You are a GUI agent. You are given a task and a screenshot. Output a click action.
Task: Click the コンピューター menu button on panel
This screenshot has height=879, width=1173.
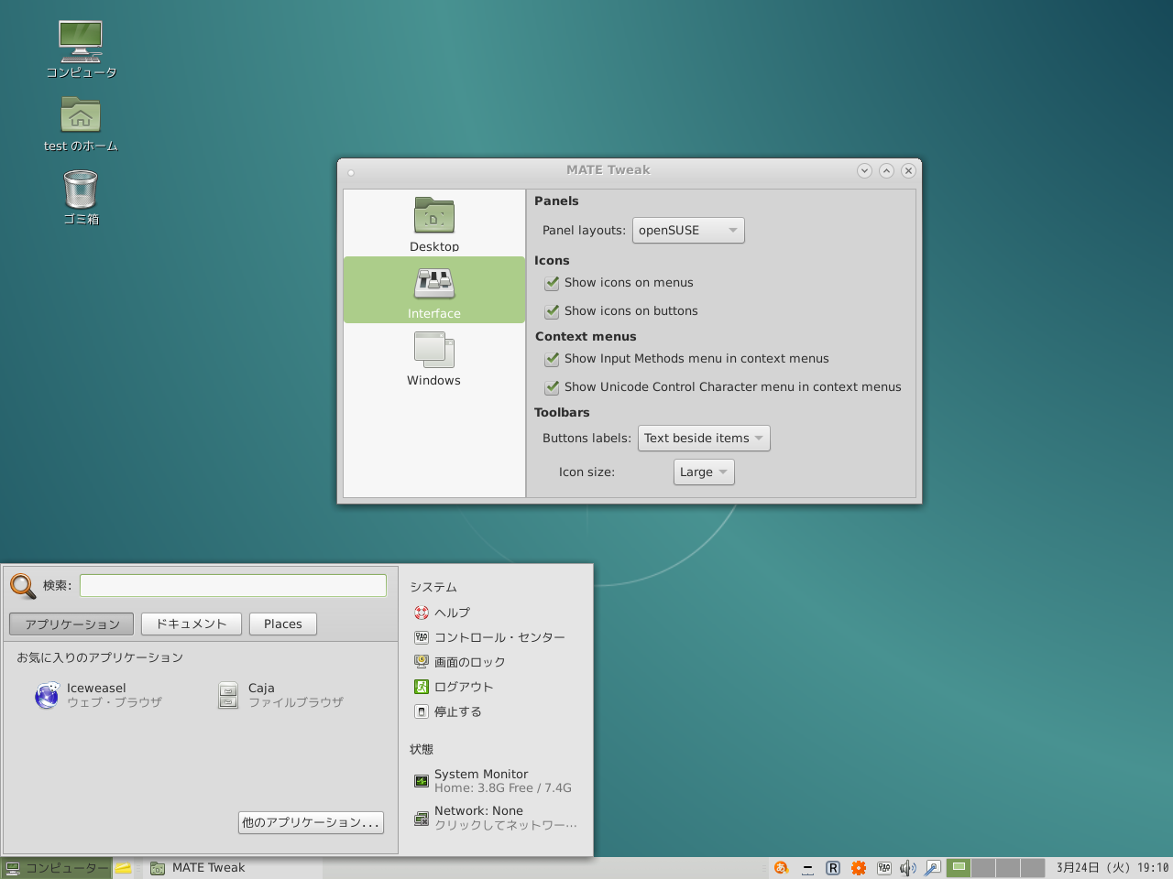point(56,868)
